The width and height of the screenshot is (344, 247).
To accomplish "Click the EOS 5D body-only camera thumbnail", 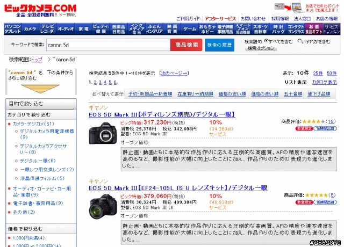I will pos(103,133).
